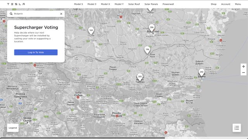
Task: Click the Pleven city label
Action: coord(113,68)
